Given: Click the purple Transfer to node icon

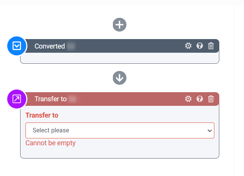Looking at the screenshot, I should pyautogui.click(x=17, y=99).
